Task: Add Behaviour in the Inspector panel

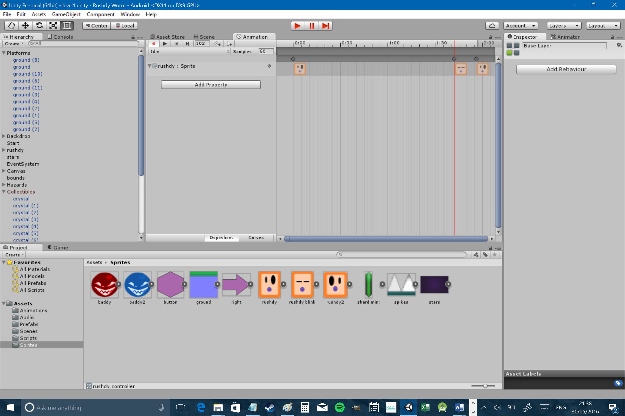Action: (566, 69)
